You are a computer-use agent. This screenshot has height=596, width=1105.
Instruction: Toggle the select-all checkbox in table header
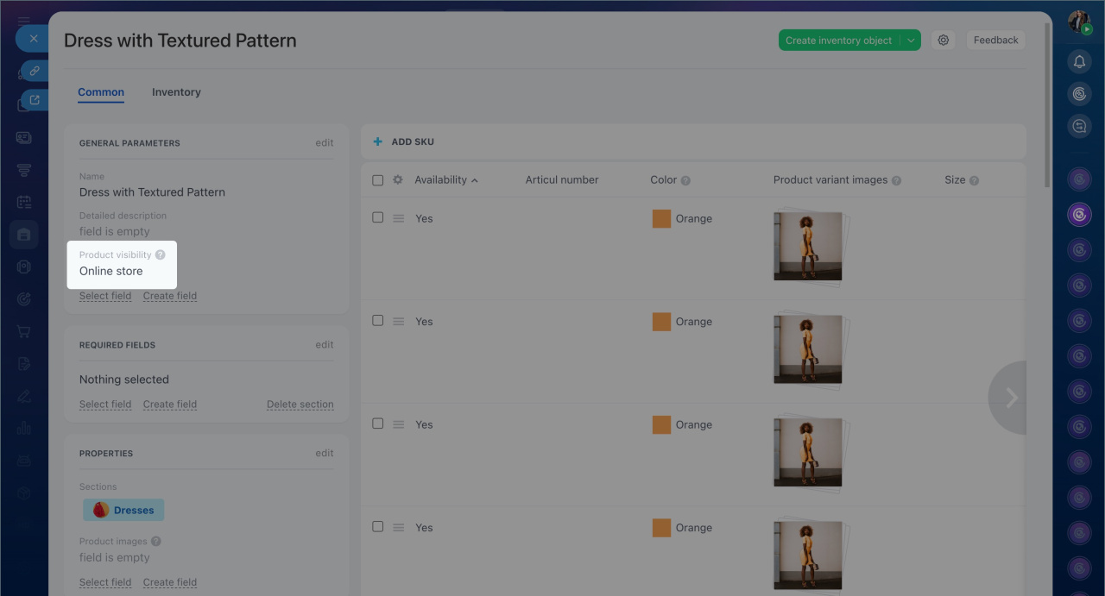[x=377, y=180]
